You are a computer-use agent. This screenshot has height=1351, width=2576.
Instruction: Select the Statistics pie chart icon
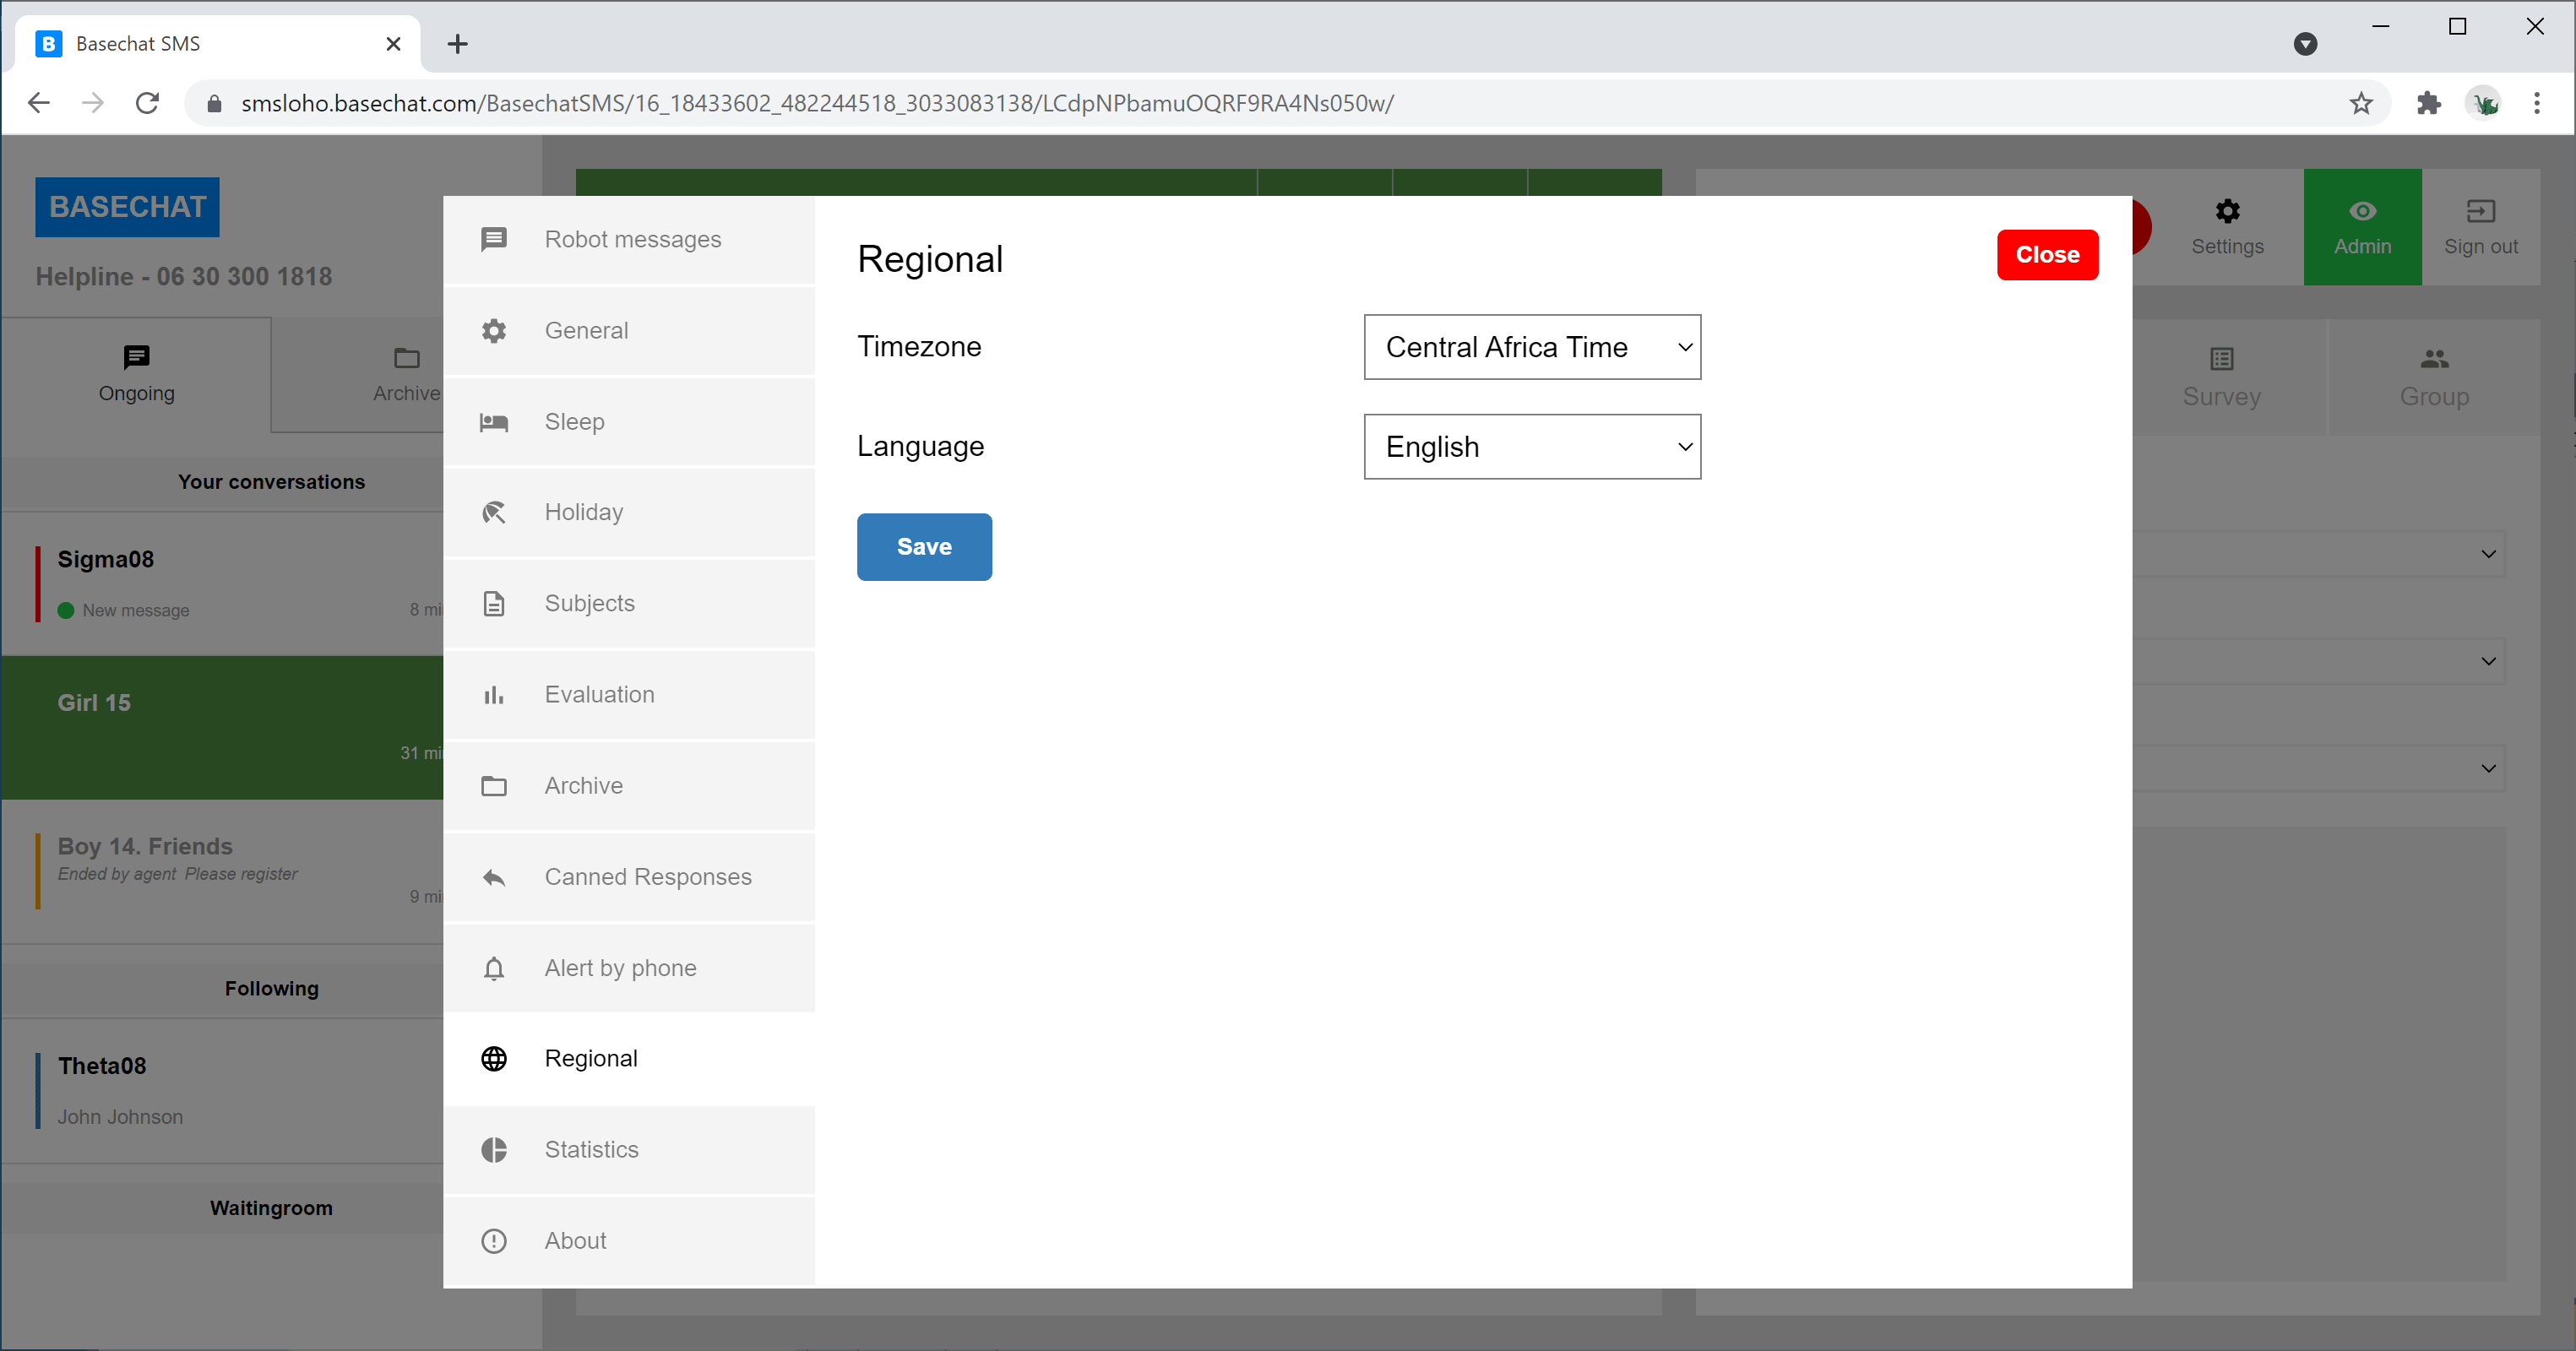pyautogui.click(x=494, y=1150)
